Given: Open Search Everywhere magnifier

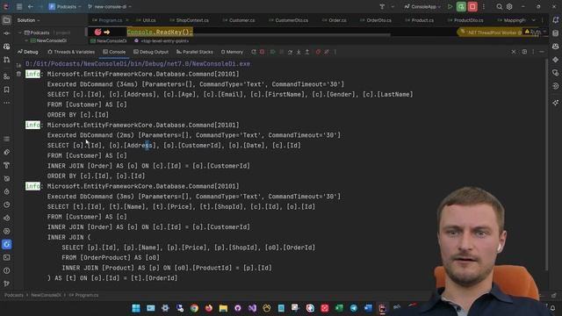Looking at the screenshot, I should coord(499,6).
